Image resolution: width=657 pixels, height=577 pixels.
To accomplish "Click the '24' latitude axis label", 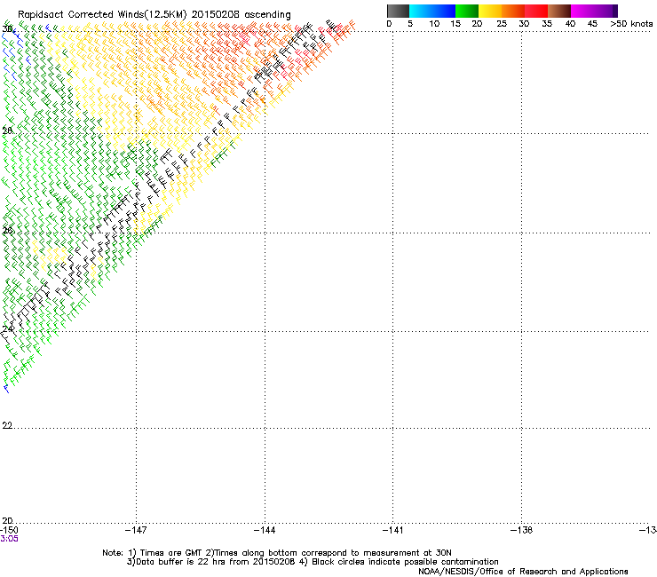I will (x=7, y=328).
